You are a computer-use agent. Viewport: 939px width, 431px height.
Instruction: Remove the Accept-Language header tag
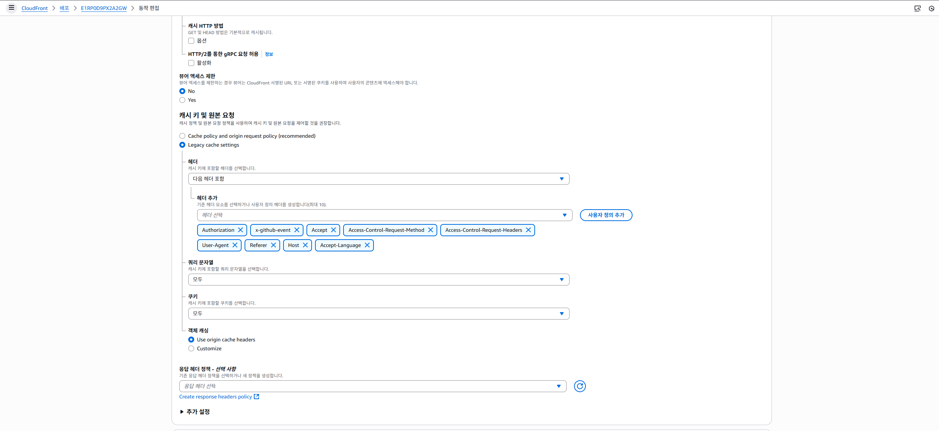[x=367, y=245]
